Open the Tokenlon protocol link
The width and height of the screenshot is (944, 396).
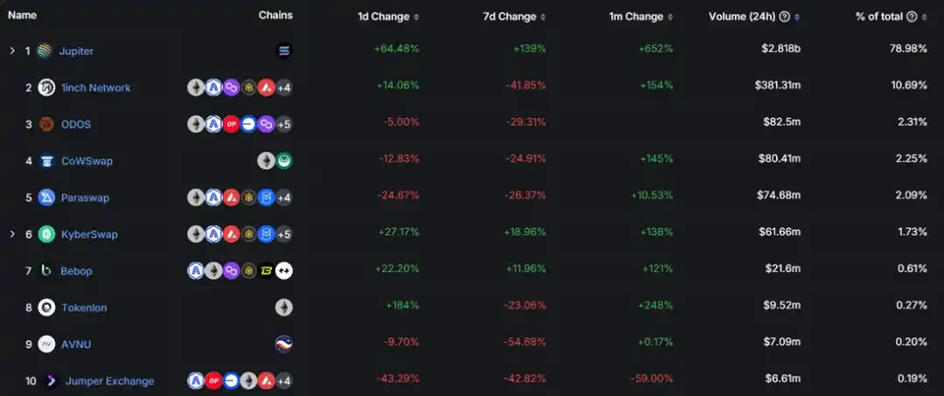point(85,308)
